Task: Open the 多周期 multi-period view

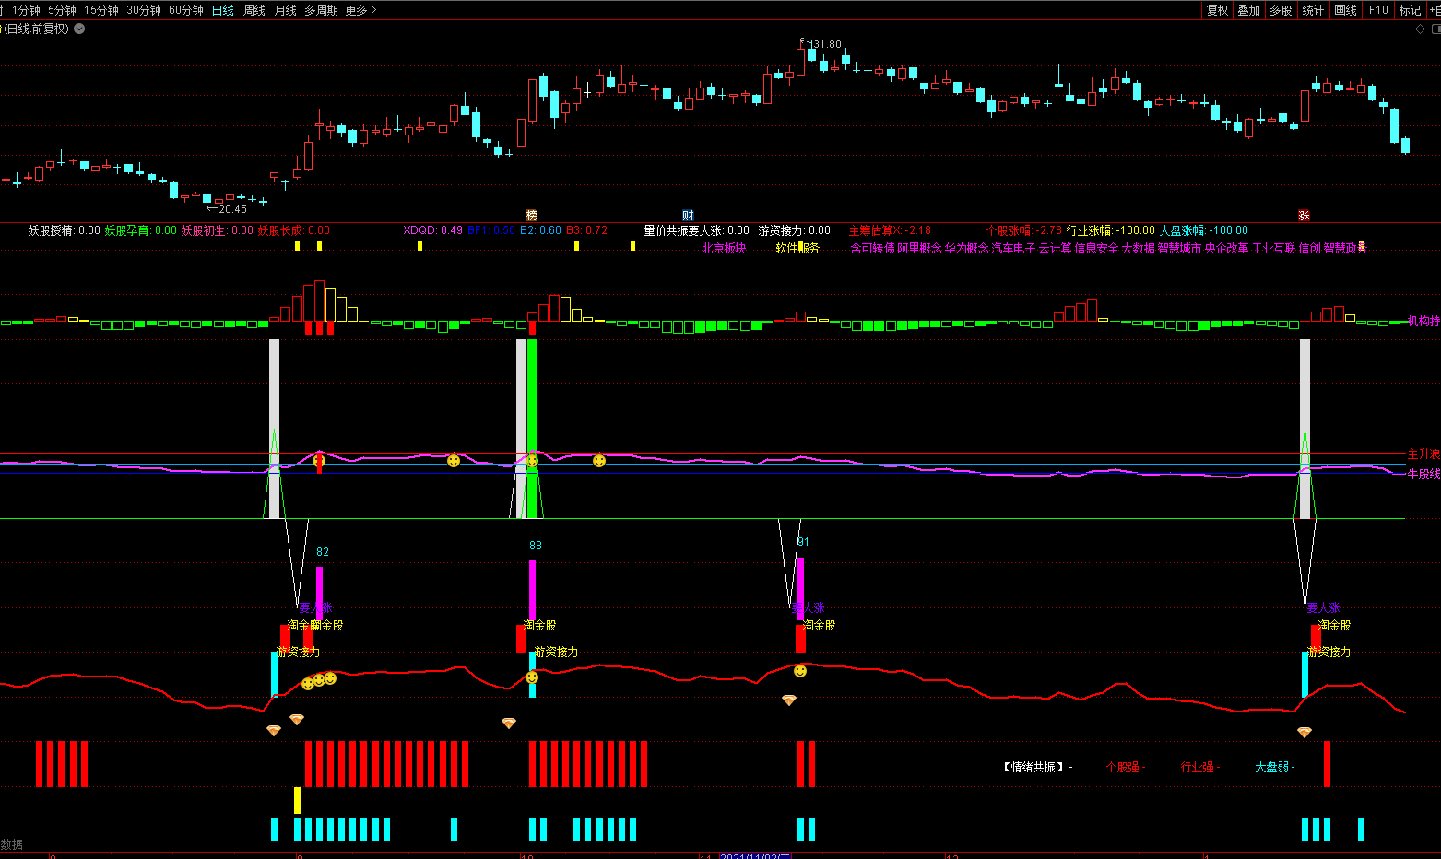Action: click(321, 10)
